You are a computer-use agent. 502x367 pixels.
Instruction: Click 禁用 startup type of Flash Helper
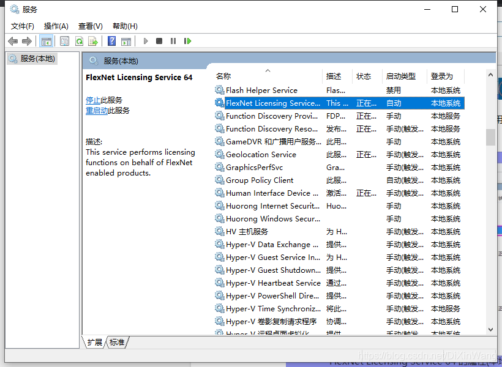(x=394, y=91)
